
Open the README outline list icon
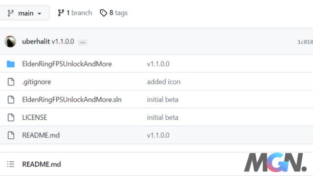click(x=11, y=164)
